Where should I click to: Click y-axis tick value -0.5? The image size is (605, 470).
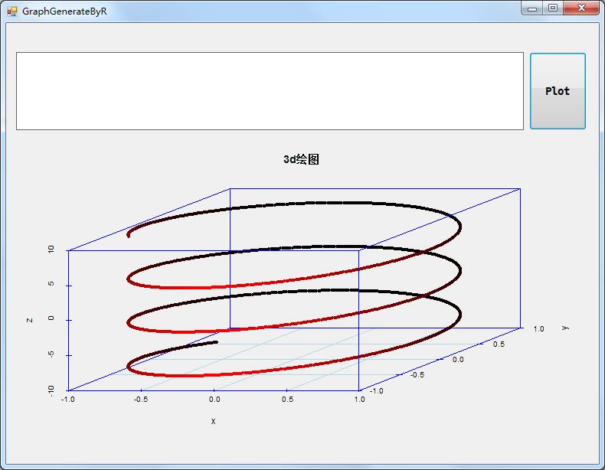coord(417,375)
